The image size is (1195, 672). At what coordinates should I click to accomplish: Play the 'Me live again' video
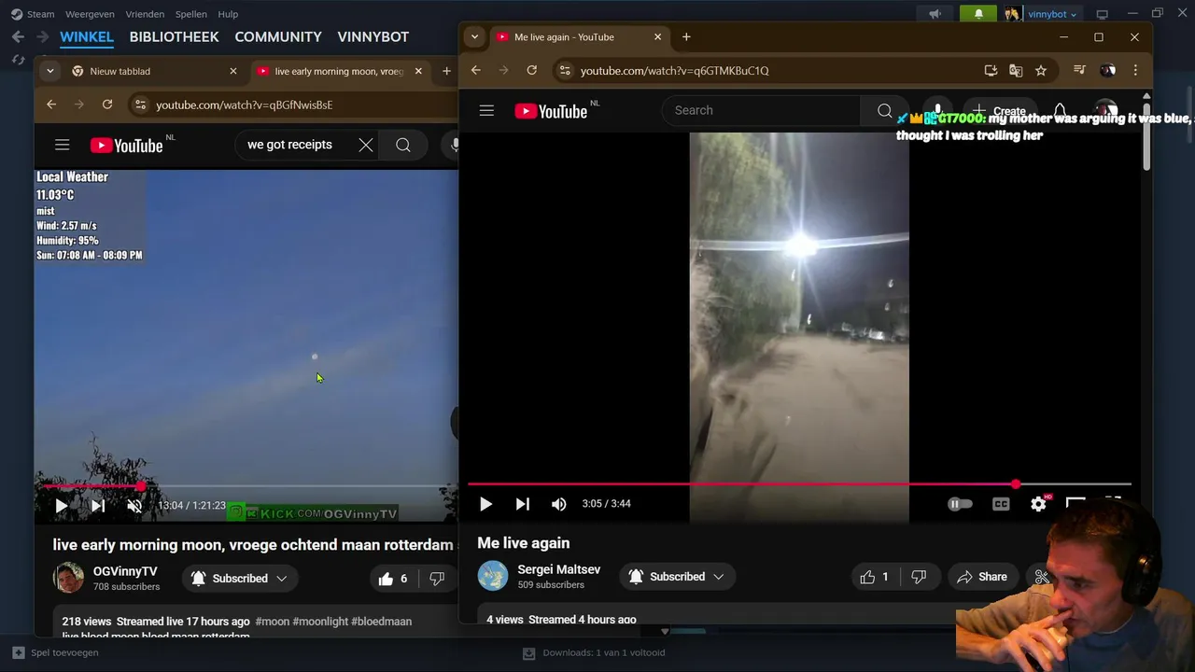click(x=485, y=504)
